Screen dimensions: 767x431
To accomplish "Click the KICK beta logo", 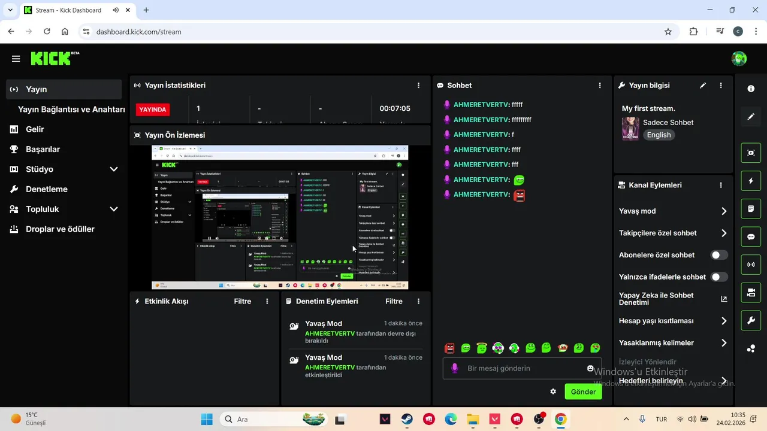I will (55, 58).
